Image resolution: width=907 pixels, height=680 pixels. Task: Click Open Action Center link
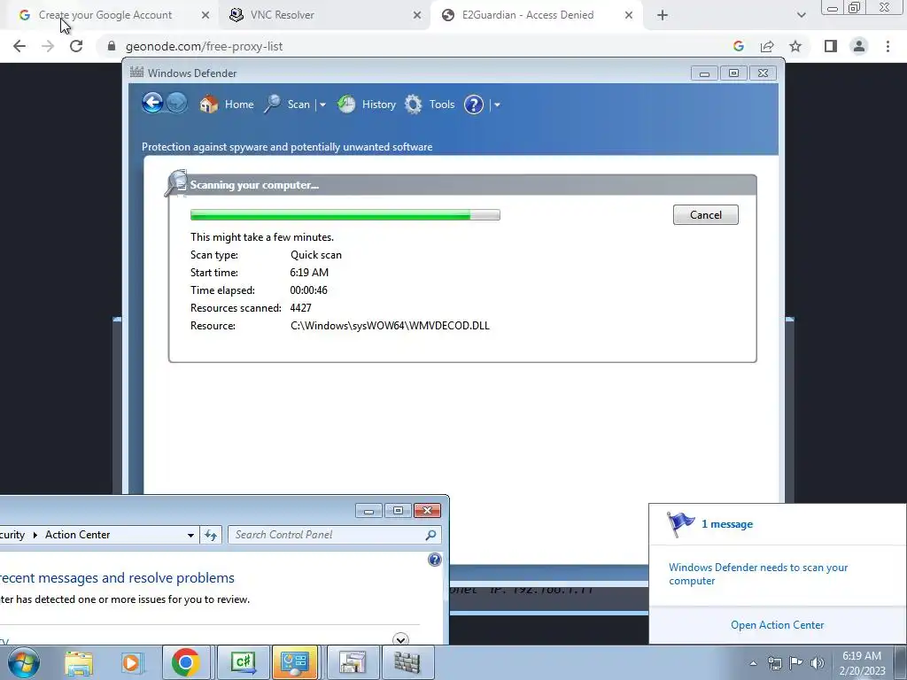click(x=778, y=625)
